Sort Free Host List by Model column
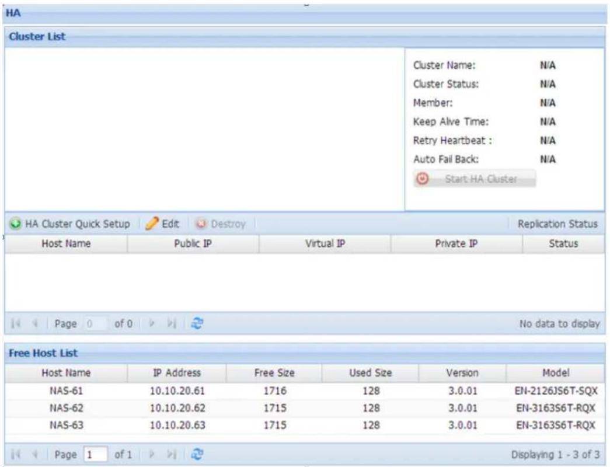The height and width of the screenshot is (467, 610). [556, 373]
